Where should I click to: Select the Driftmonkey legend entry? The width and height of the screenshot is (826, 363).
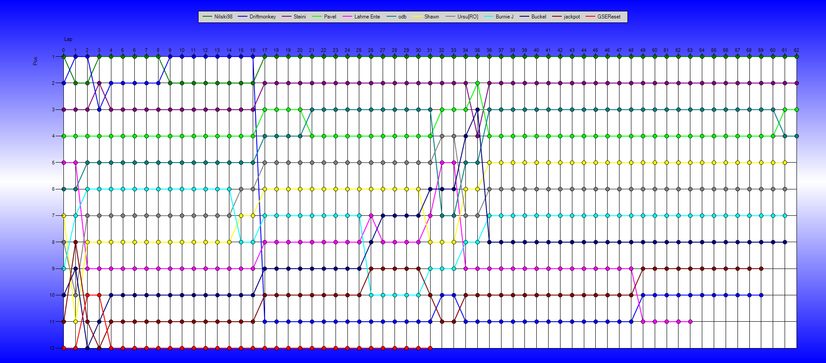tap(257, 17)
